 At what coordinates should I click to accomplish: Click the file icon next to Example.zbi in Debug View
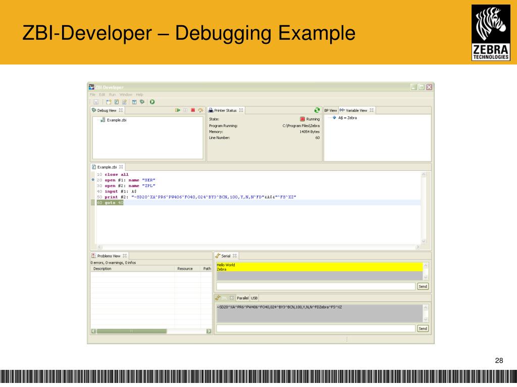[x=103, y=120]
